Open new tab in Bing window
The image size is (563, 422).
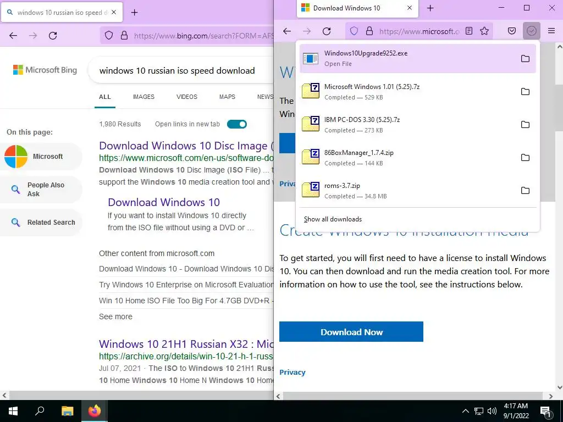[x=134, y=13]
